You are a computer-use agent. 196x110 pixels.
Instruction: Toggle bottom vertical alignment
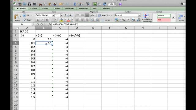click(x=87, y=15)
